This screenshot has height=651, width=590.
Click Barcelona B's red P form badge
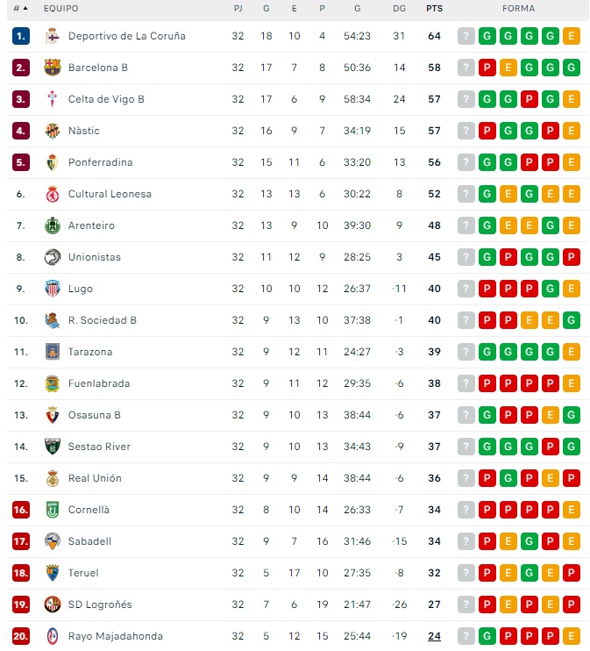(x=487, y=68)
